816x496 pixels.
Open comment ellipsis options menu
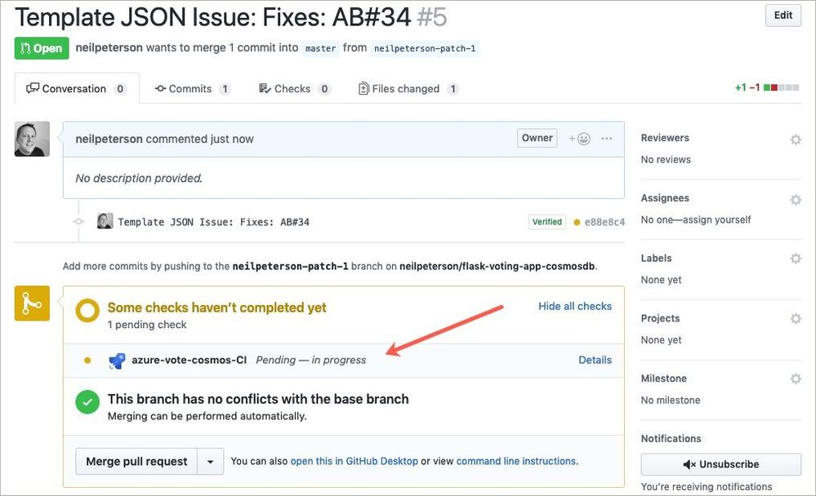[606, 139]
